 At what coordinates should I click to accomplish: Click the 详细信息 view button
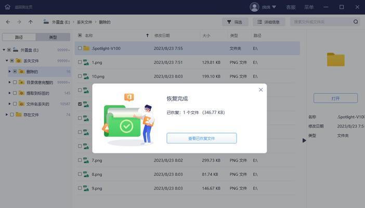pyautogui.click(x=269, y=22)
